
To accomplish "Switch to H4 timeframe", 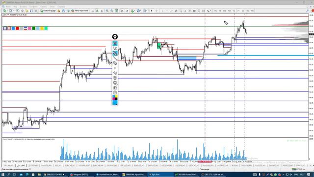I will click(x=238, y=11).
